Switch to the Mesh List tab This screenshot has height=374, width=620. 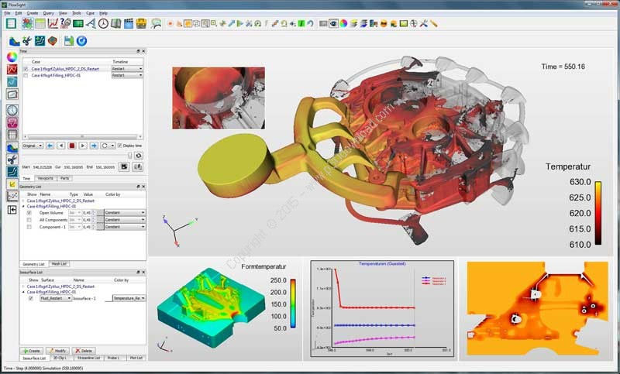(x=59, y=264)
